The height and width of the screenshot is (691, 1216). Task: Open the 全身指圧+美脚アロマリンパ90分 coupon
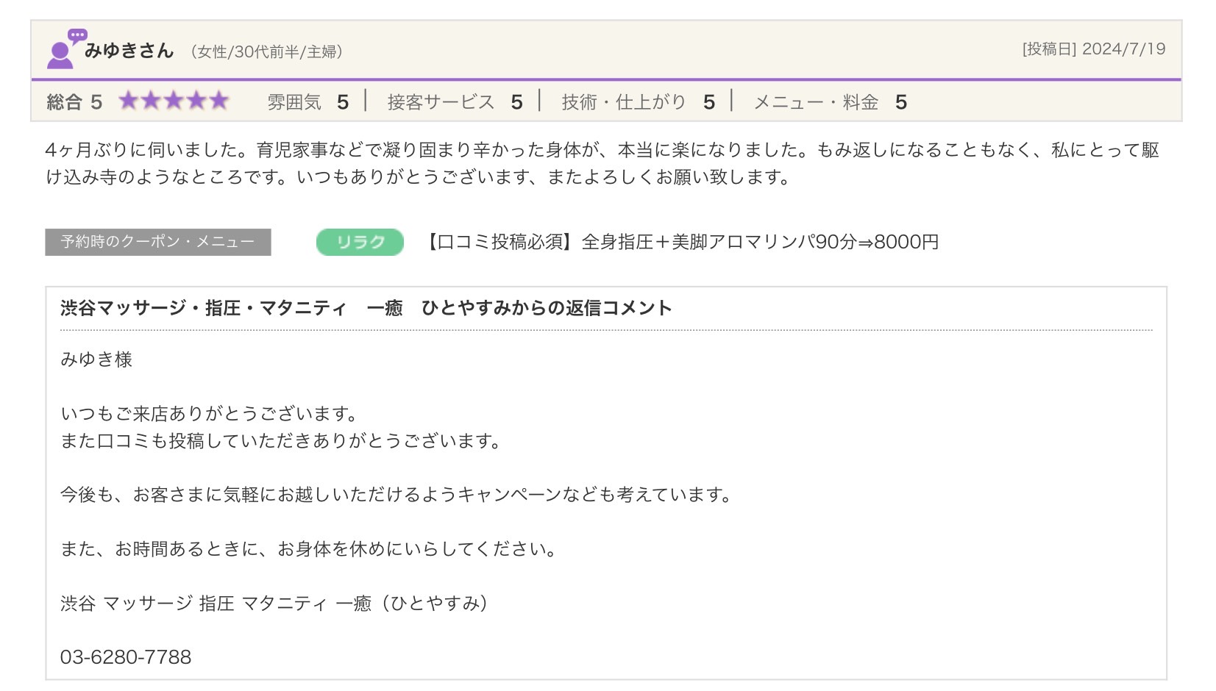[681, 242]
